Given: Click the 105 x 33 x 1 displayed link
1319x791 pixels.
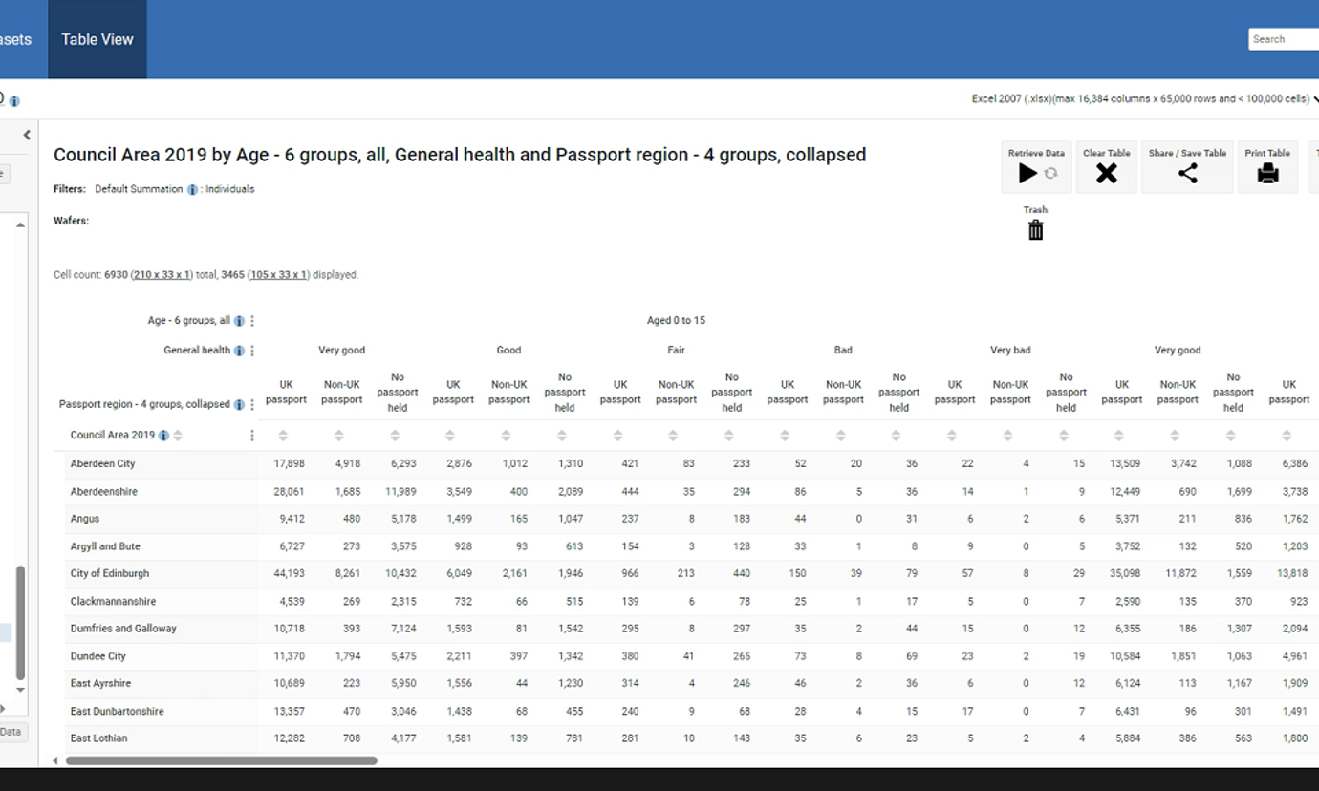Looking at the screenshot, I should [x=278, y=275].
